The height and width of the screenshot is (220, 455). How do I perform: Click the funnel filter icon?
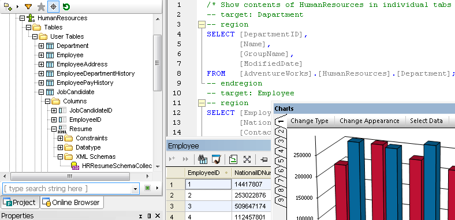tap(28, 6)
